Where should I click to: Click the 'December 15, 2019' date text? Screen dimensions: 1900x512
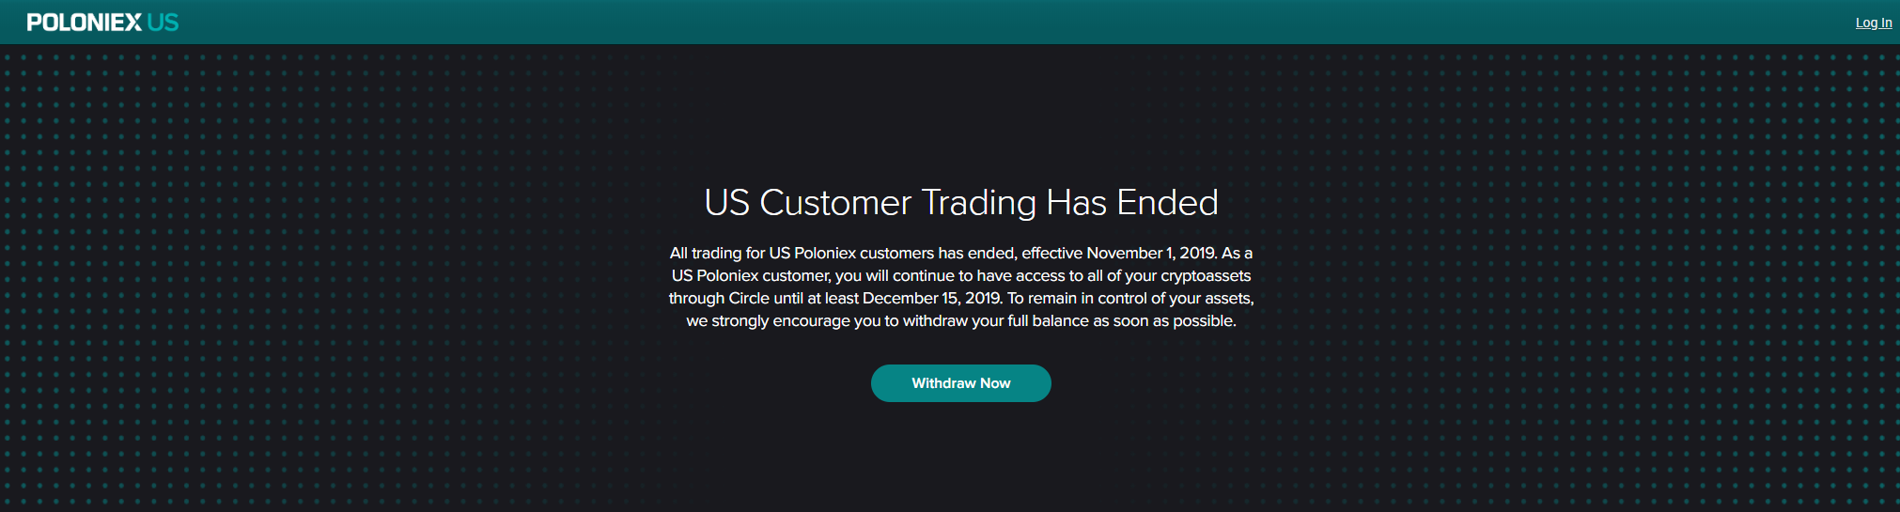coord(932,298)
